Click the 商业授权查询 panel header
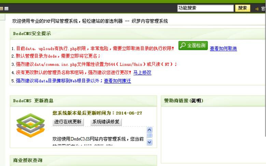This screenshot has width=266, height=166. [28, 160]
